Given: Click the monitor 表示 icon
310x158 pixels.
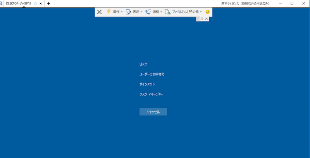Looking at the screenshot, I should [128, 12].
